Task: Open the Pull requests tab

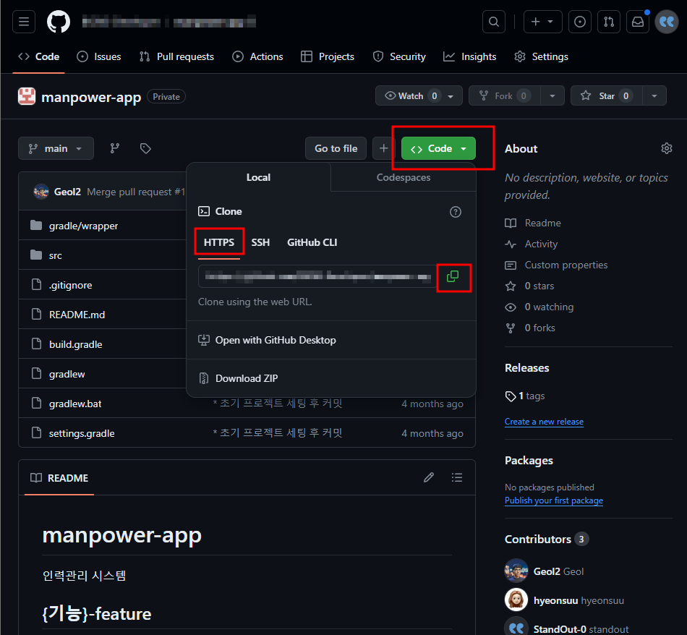Action: click(176, 56)
